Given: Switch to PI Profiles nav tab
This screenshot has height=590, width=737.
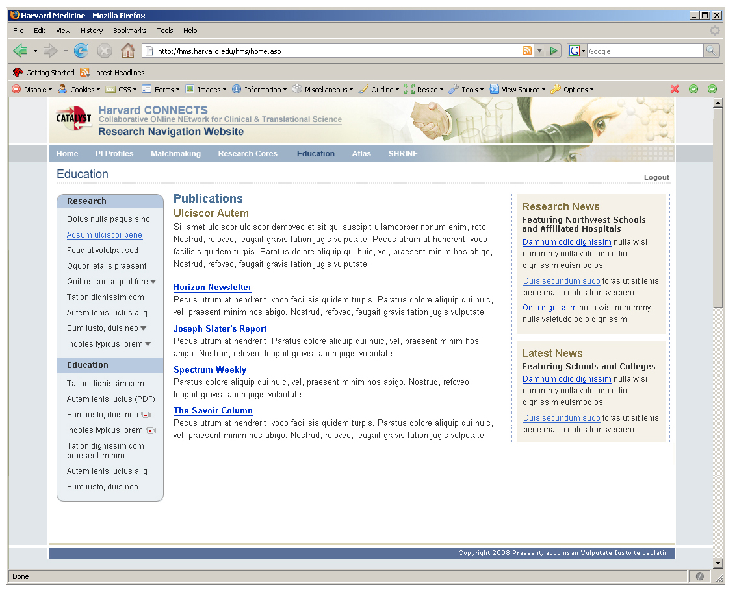Looking at the screenshot, I should [114, 153].
